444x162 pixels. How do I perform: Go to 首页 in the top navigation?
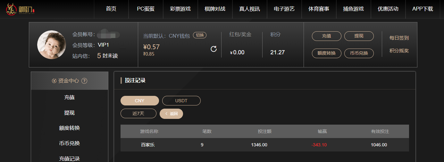(x=111, y=9)
